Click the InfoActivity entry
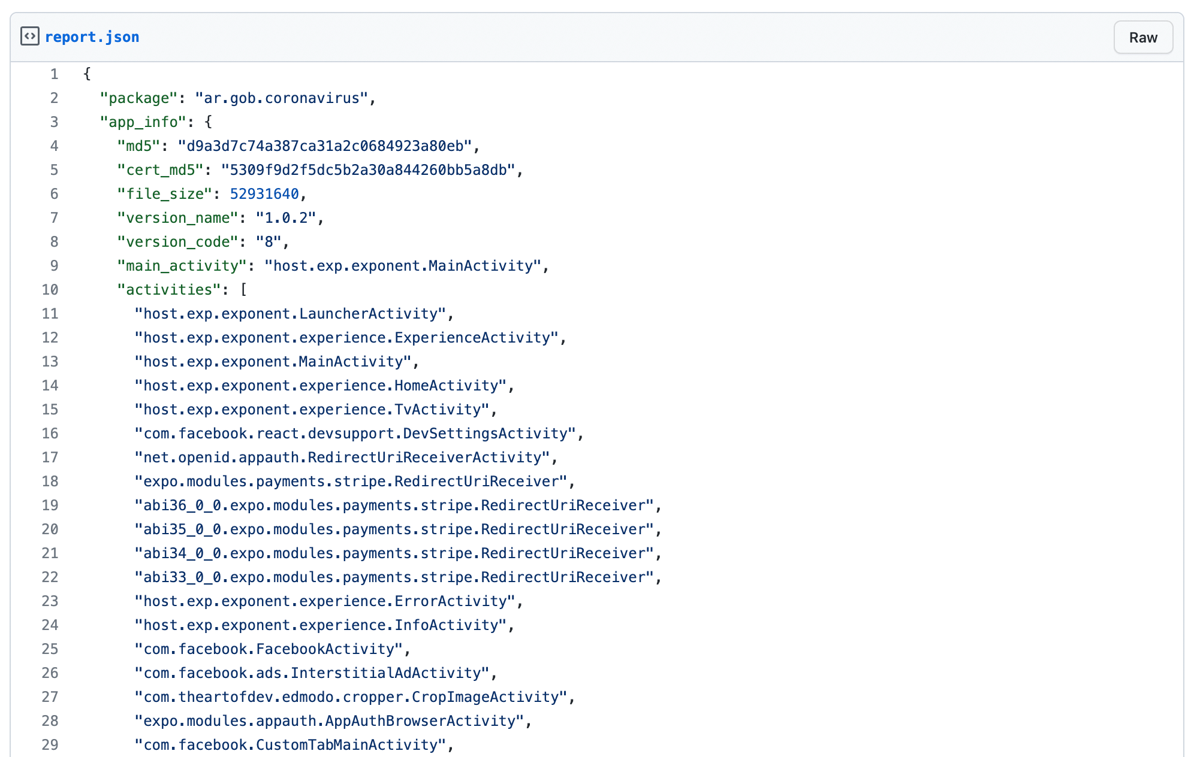 321,625
